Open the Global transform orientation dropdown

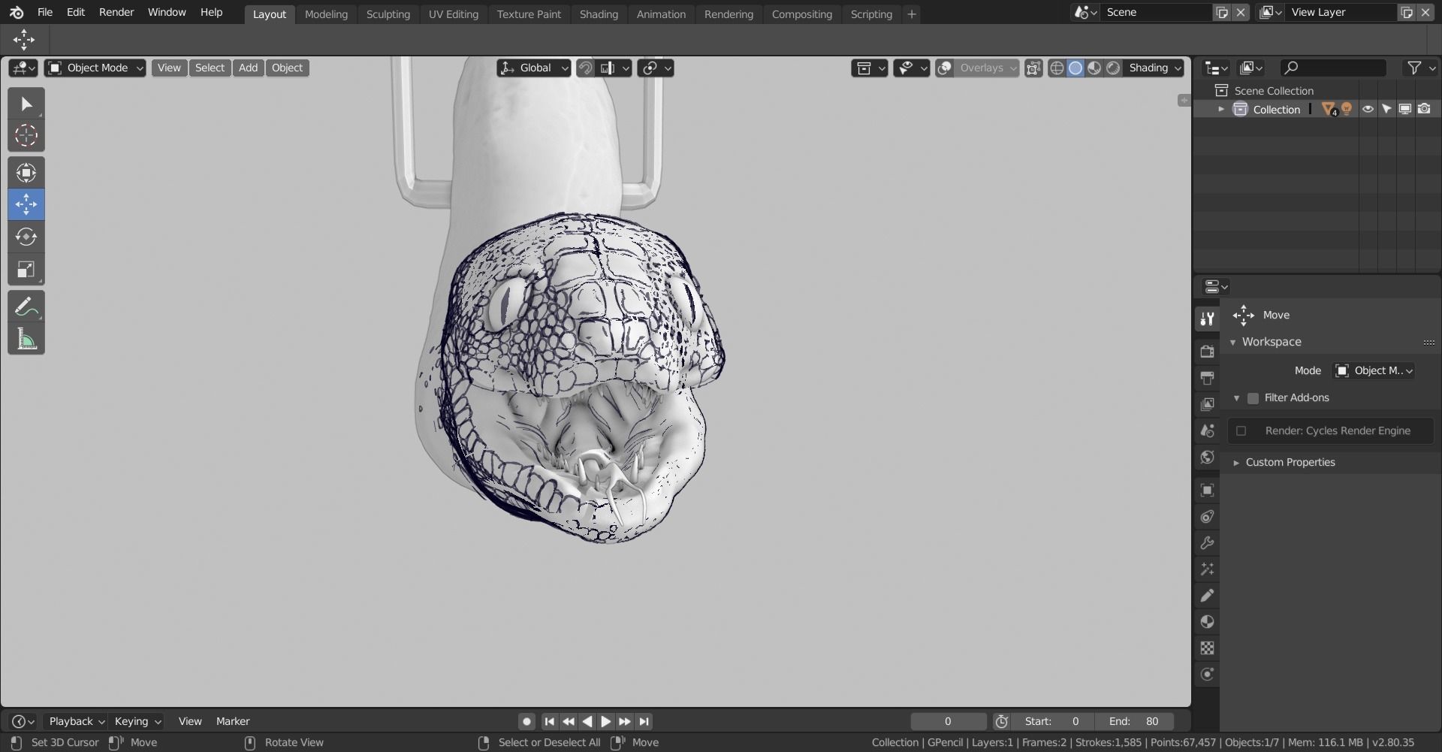[x=533, y=68]
